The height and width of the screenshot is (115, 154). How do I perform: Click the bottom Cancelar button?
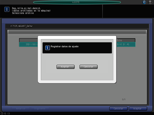click(118, 109)
